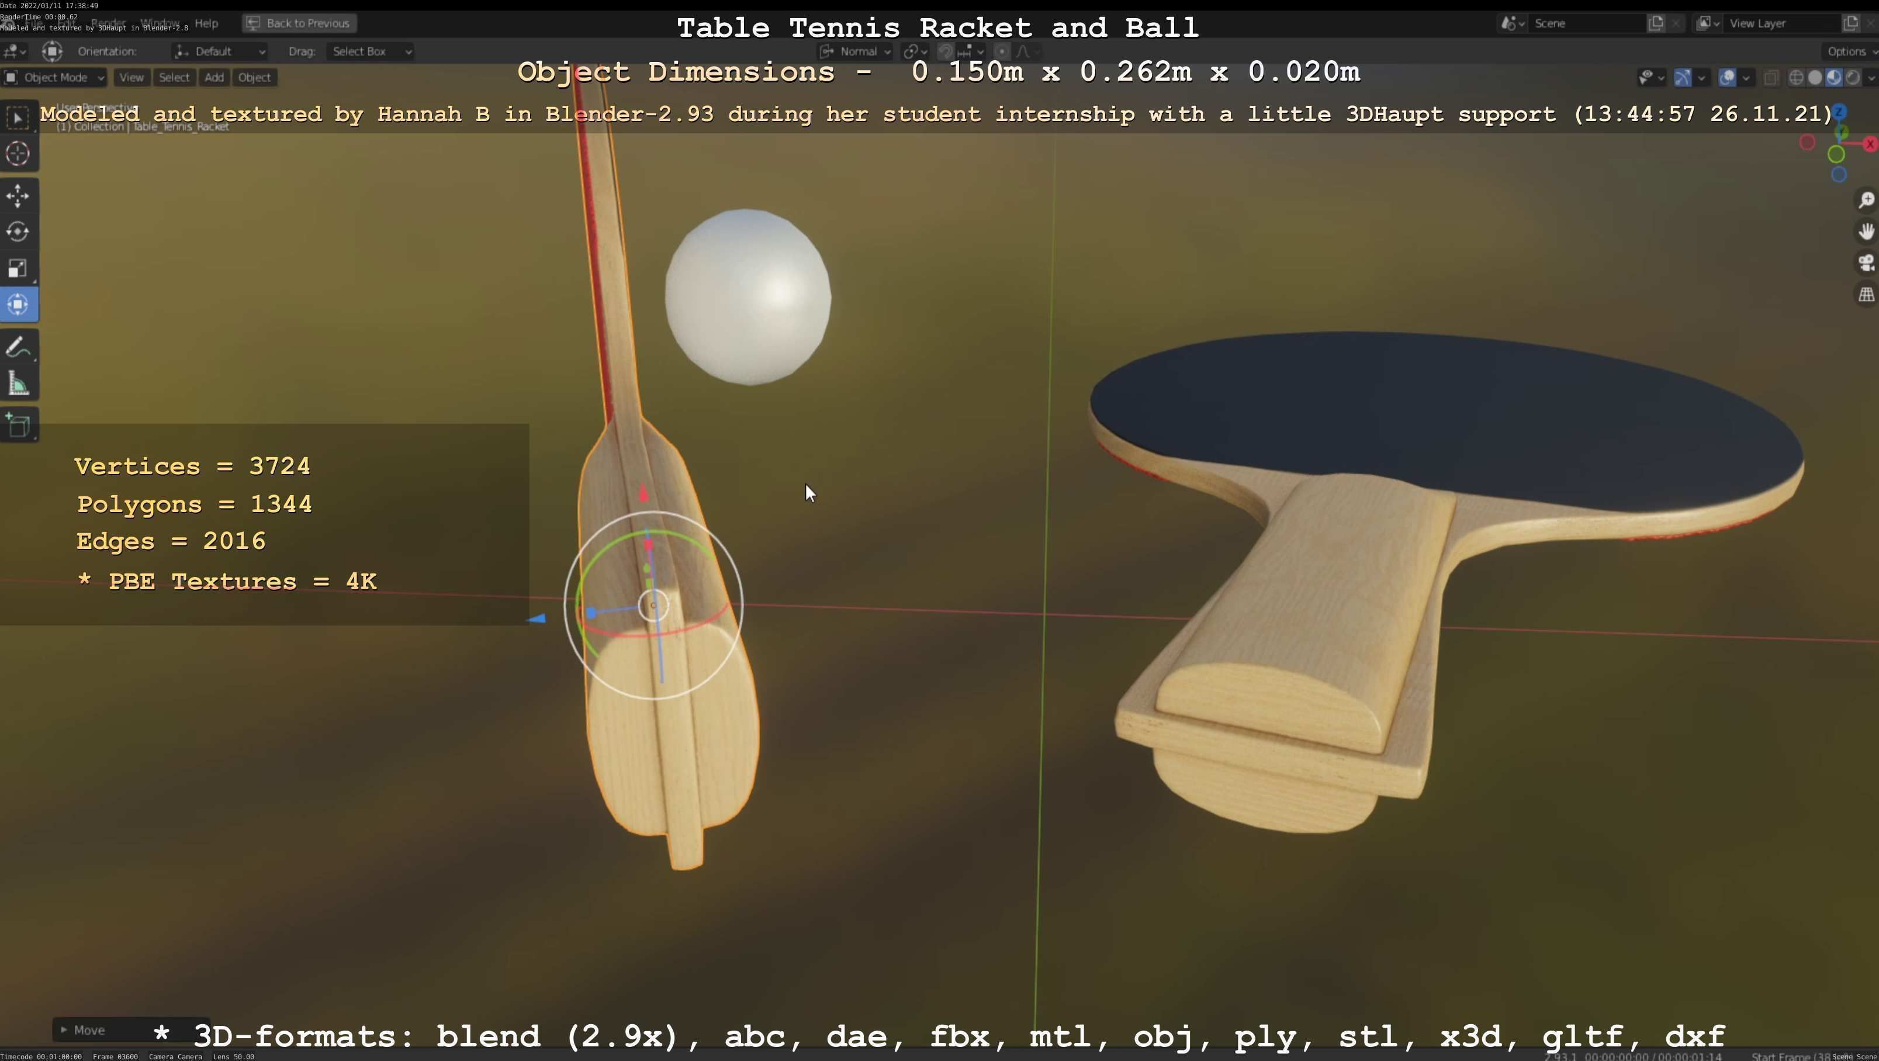Open the editor type dropdown
The height and width of the screenshot is (1061, 1879).
15,51
